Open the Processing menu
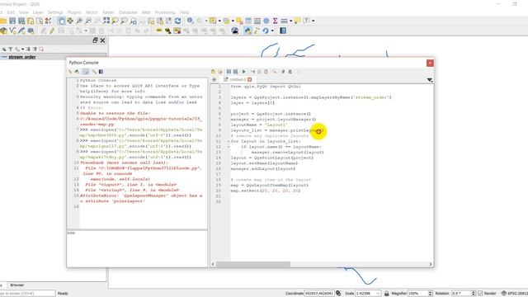The image size is (528, 297). (165, 12)
